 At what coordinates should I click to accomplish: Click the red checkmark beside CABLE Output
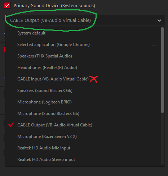[x=11, y=125]
